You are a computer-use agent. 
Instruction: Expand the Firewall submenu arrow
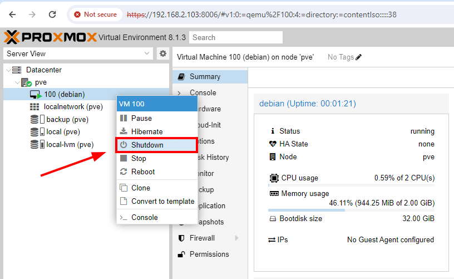237,238
